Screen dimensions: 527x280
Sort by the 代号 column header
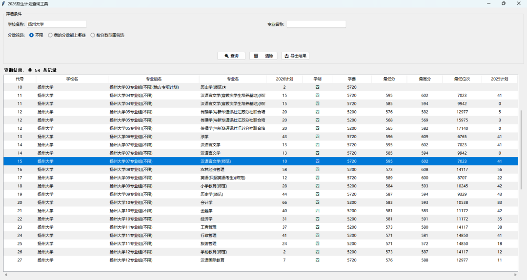20,79
